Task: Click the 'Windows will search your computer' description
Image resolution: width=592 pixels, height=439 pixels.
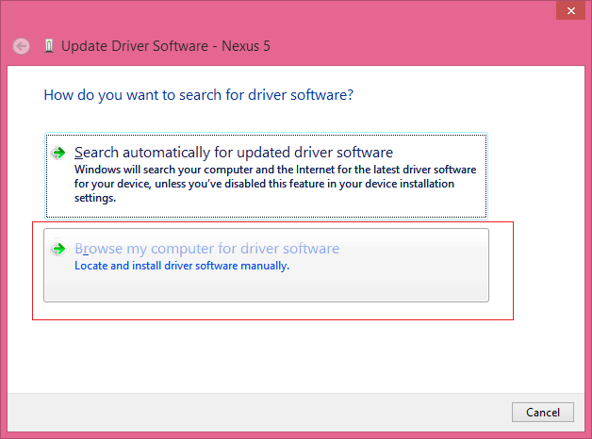Action: [x=274, y=170]
